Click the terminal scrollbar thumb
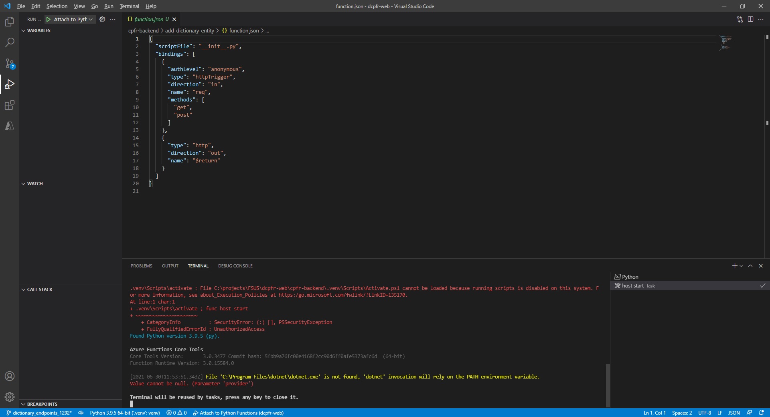The height and width of the screenshot is (417, 770). click(x=608, y=386)
